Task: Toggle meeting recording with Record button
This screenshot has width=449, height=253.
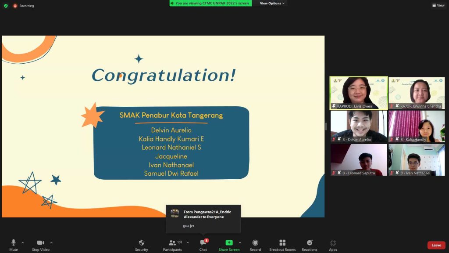Action: click(255, 244)
